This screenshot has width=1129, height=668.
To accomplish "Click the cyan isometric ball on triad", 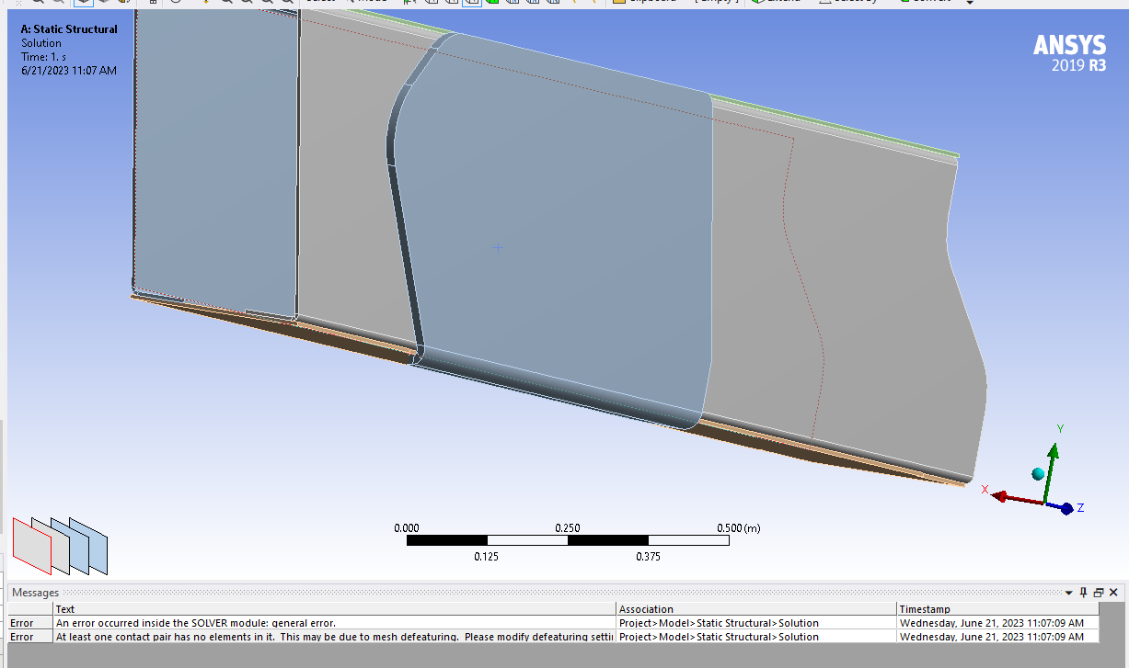I will 1039,474.
